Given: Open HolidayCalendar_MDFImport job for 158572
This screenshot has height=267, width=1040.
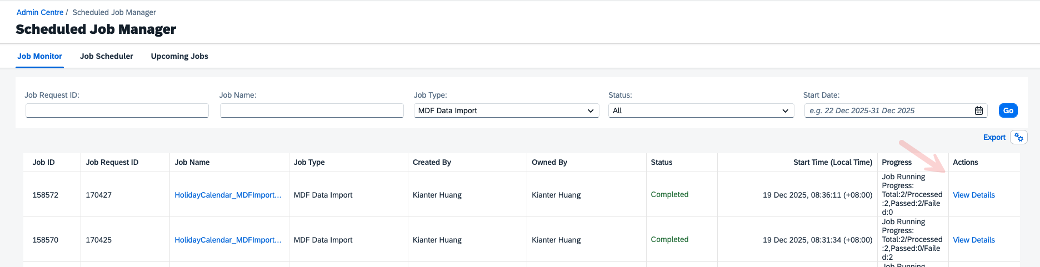Looking at the screenshot, I should pos(228,195).
